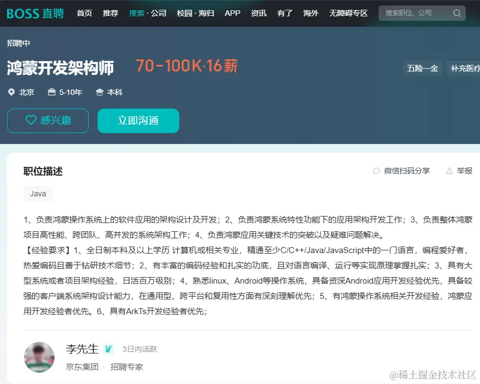Viewport: 480px width, 384px height.
Task: Click the 立即沟通 button
Action: [x=138, y=121]
